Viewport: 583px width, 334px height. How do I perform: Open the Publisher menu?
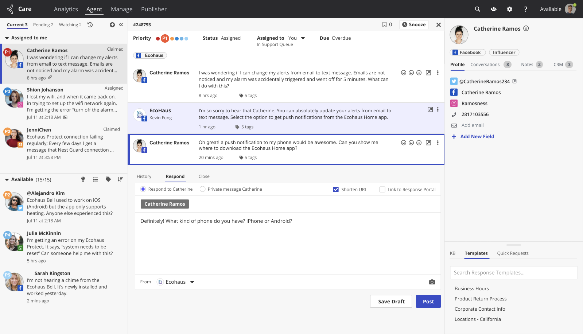click(154, 9)
